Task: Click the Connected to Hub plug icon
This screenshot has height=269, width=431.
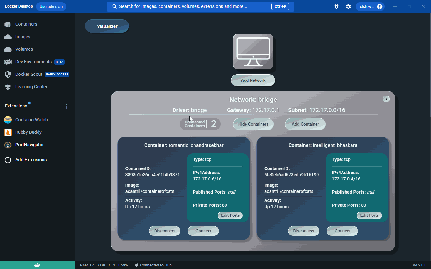Action: [x=137, y=265]
